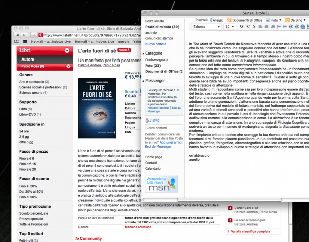Increase indent in the email editor
Screen dimensions: 309x242
tap(297, 26)
